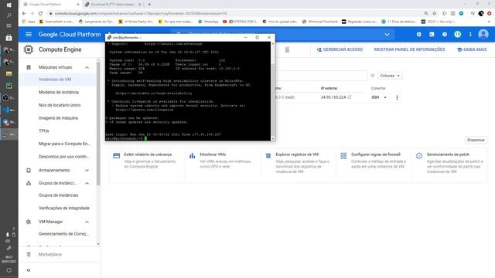Screen dimensions: 495x278
Task: Open the Windows notification center icon
Action: coord(9,270)
